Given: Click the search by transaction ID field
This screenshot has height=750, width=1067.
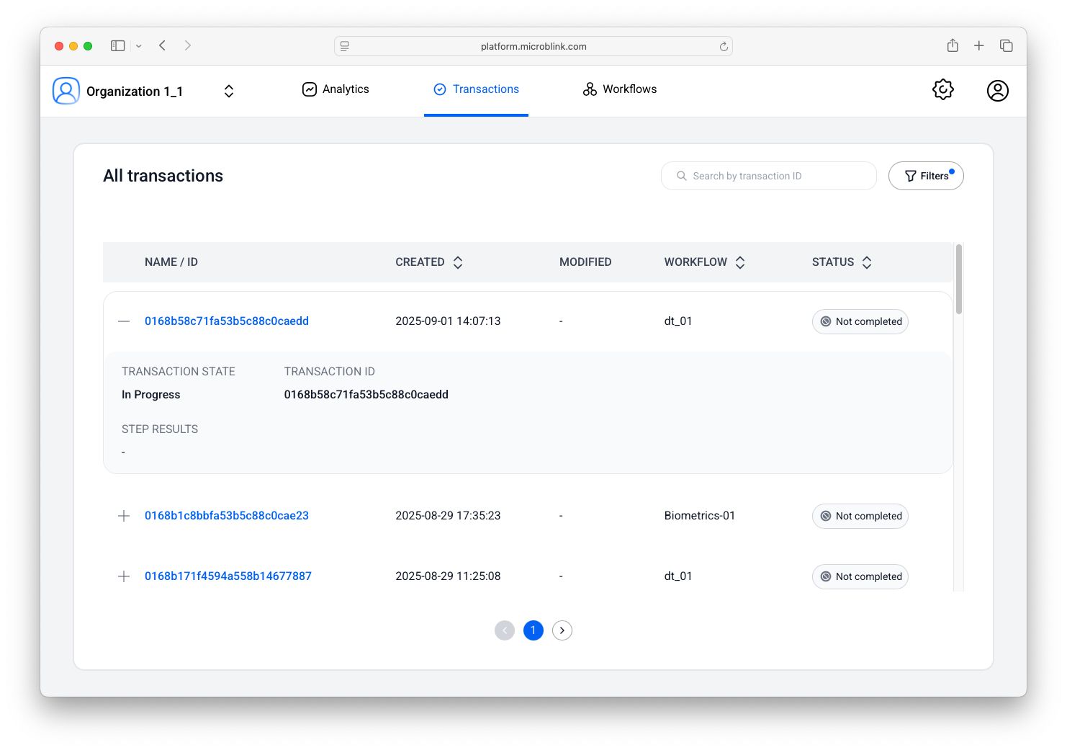Looking at the screenshot, I should (768, 175).
